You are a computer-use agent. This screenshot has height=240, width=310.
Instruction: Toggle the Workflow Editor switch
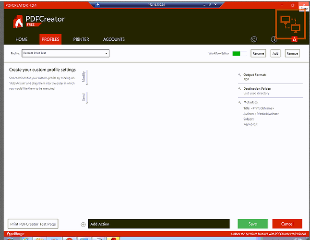pos(239,53)
